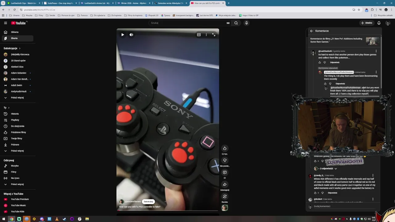Play the Shorts video

coord(123,35)
